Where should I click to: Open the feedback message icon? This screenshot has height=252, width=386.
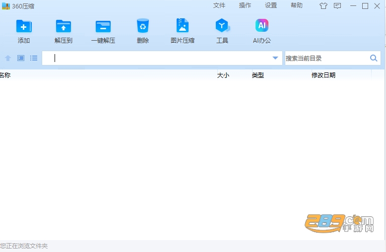pos(337,5)
